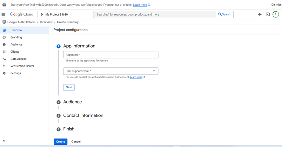The width and height of the screenshot is (282, 147).
Task: Click the gift icon in trial banner
Action: [4, 5]
